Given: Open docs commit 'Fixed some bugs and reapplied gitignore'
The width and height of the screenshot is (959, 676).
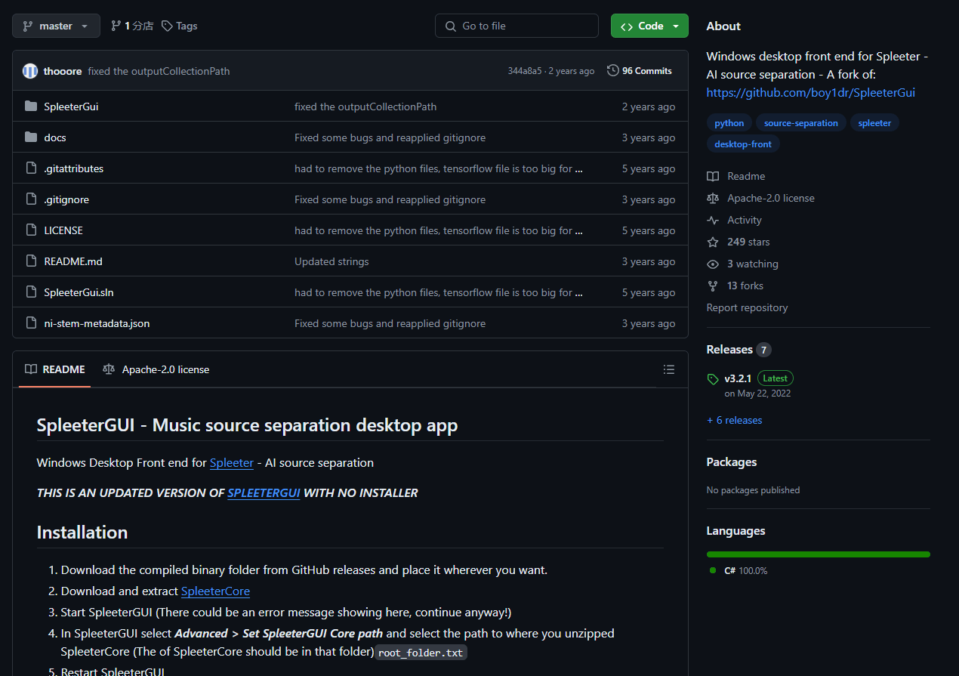Looking at the screenshot, I should [x=390, y=137].
